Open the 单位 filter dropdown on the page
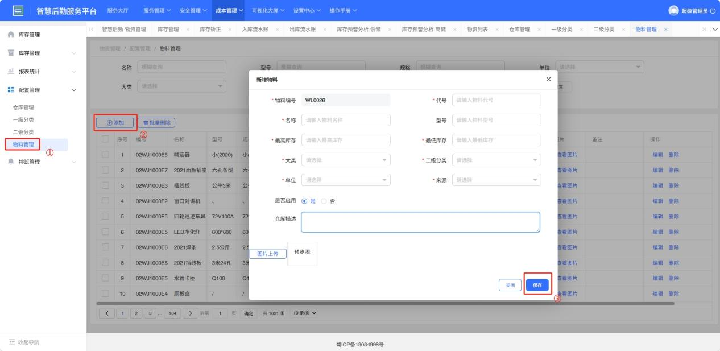The width and height of the screenshot is (720, 351). [599, 67]
